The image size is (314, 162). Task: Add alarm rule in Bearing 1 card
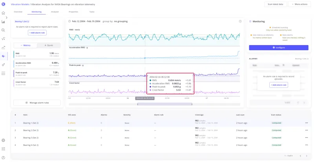point(37,33)
